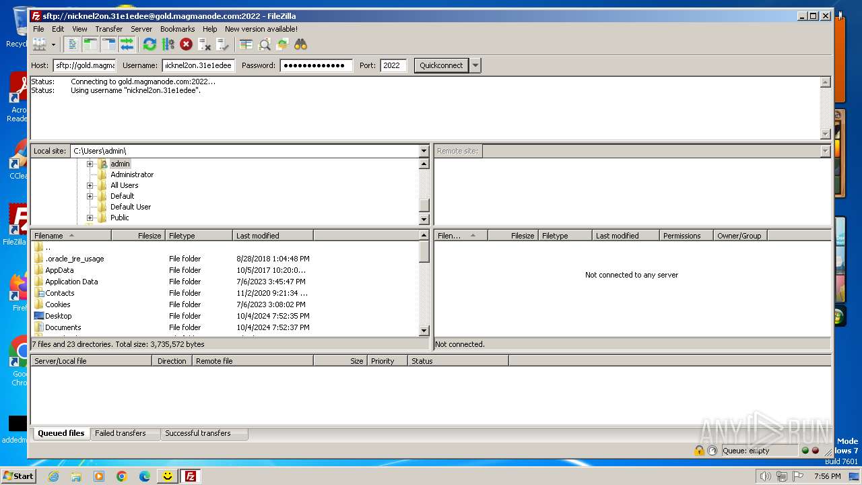The width and height of the screenshot is (862, 485).
Task: Sort remote files by Owner/Group column
Action: [740, 236]
